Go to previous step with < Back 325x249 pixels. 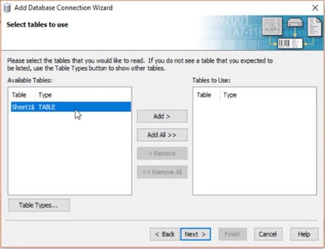point(164,234)
